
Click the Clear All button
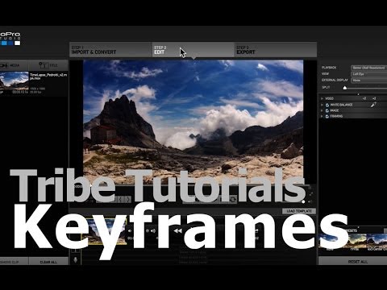tap(48, 262)
